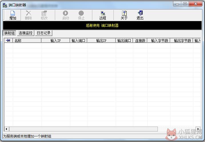205x142 pixels.
Task: Click the 修改 (Modify) toolbar icon
Action: pyautogui.click(x=44, y=15)
